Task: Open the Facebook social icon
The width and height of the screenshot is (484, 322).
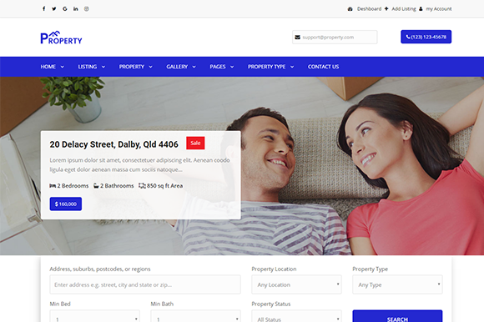Action: coord(44,8)
